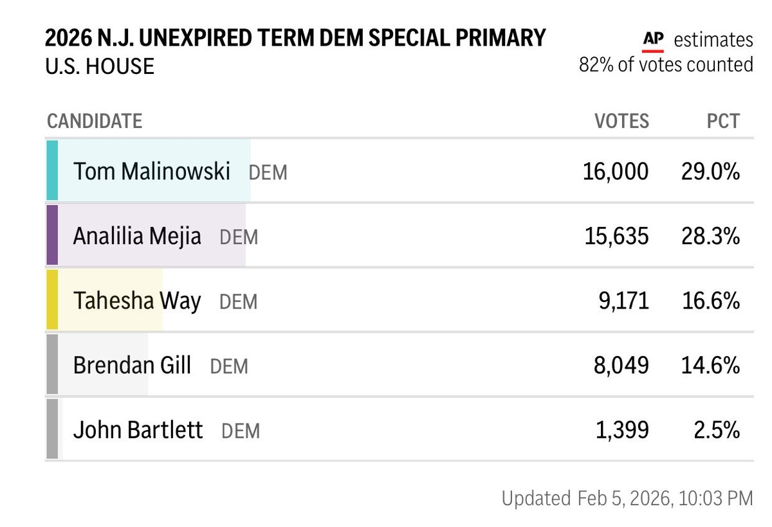
Task: Click the Analilia Mejia candidate name
Action: coord(137,237)
